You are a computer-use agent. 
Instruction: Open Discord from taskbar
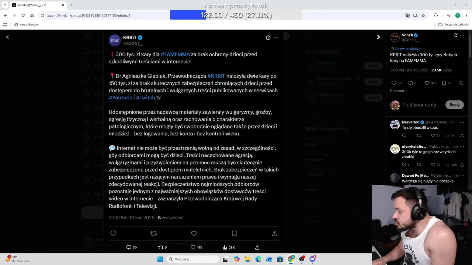313,259
